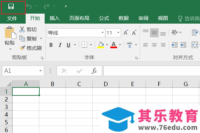Screen dimensions: 200x133
Task: Open the font size 11 dropdown
Action: pyautogui.click(x=118, y=33)
